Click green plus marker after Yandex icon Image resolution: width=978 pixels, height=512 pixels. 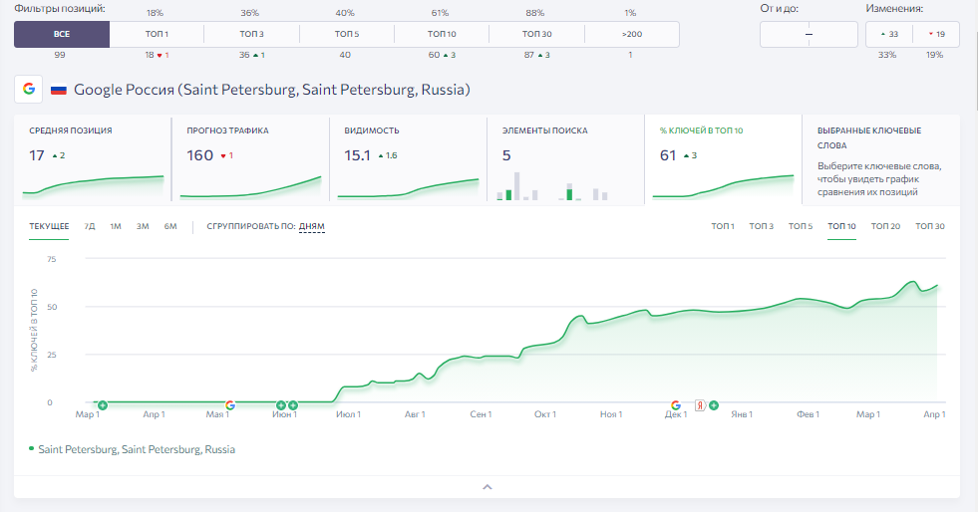(714, 405)
